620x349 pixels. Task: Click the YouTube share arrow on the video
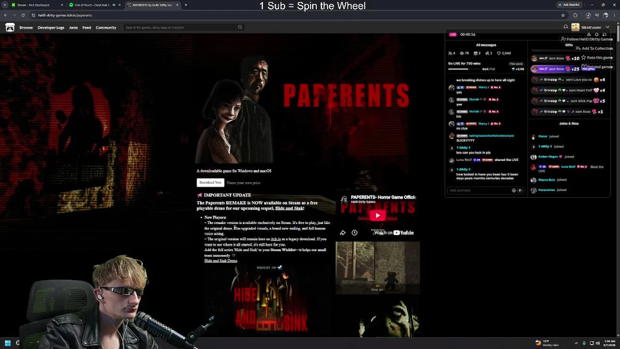(342, 233)
